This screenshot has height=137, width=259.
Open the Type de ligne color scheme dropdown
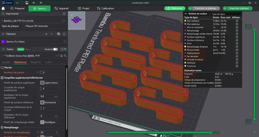click(225, 14)
